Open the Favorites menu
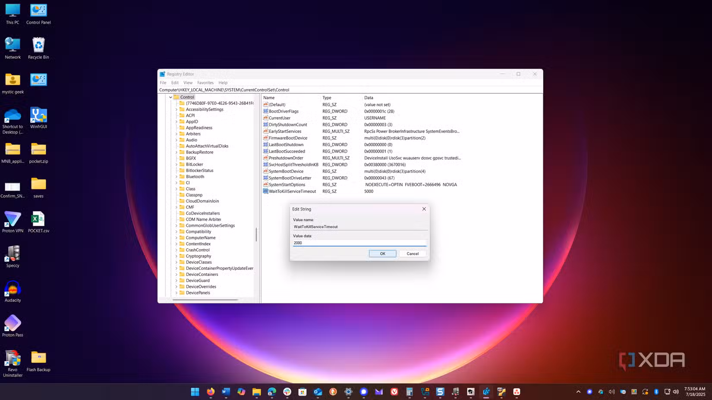Viewport: 712px width, 400px height. [205, 82]
